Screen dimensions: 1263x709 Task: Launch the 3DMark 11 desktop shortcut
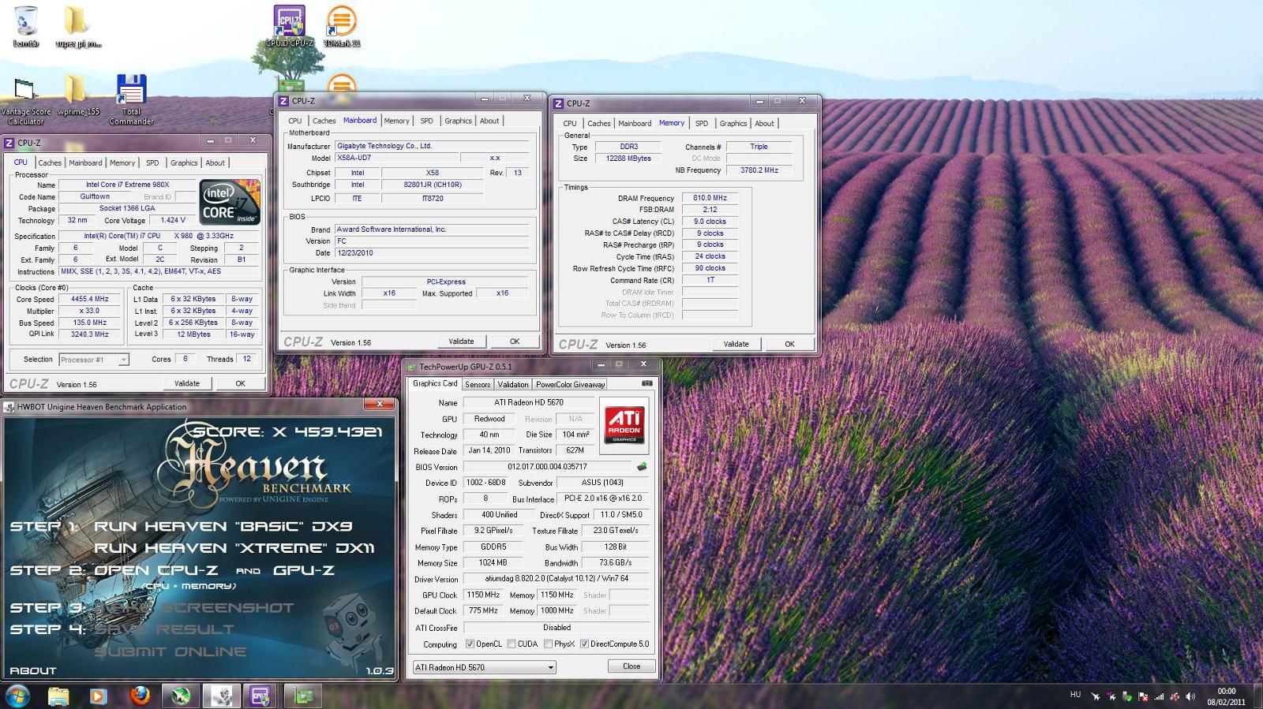point(341,26)
